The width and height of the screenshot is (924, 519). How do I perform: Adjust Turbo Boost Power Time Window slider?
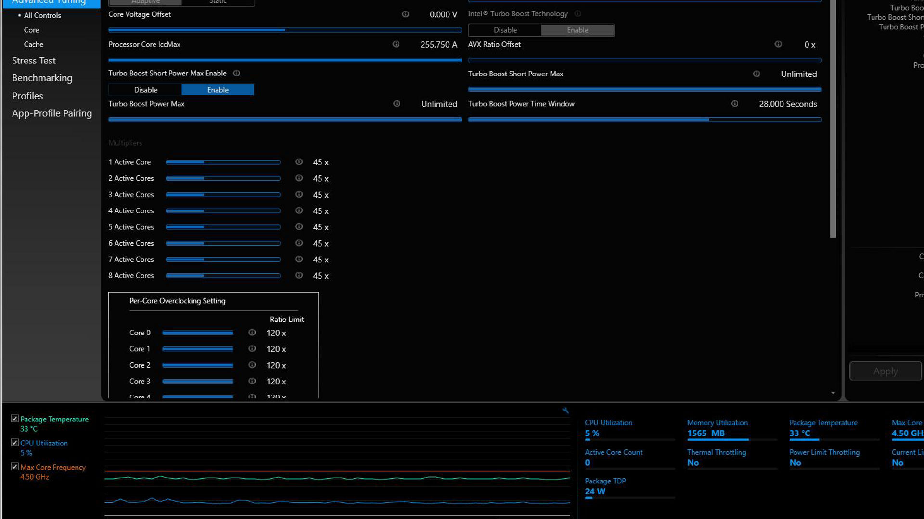tap(645, 120)
